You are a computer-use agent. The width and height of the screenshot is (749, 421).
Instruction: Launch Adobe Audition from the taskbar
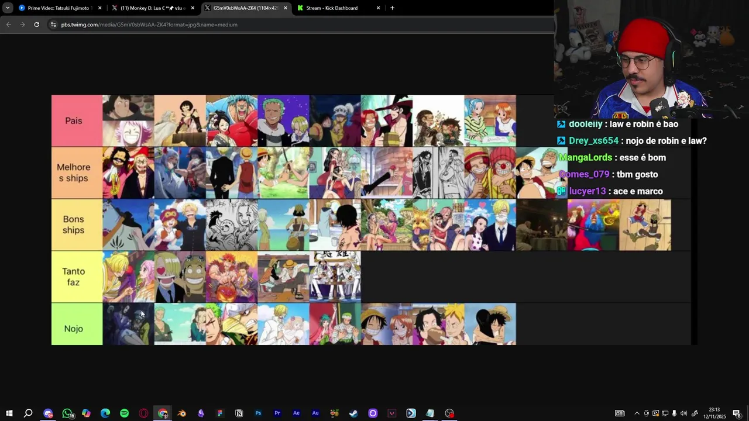pyautogui.click(x=315, y=413)
